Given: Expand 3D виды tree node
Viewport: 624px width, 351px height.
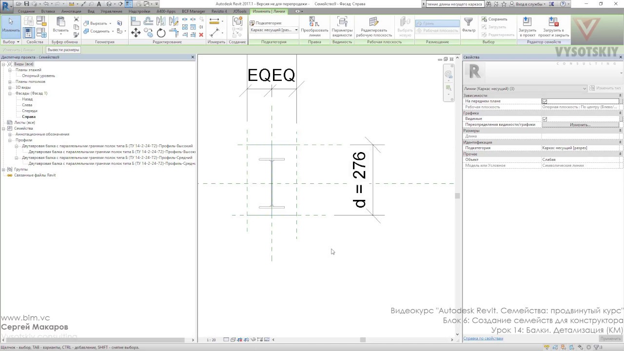Looking at the screenshot, I should [10, 88].
